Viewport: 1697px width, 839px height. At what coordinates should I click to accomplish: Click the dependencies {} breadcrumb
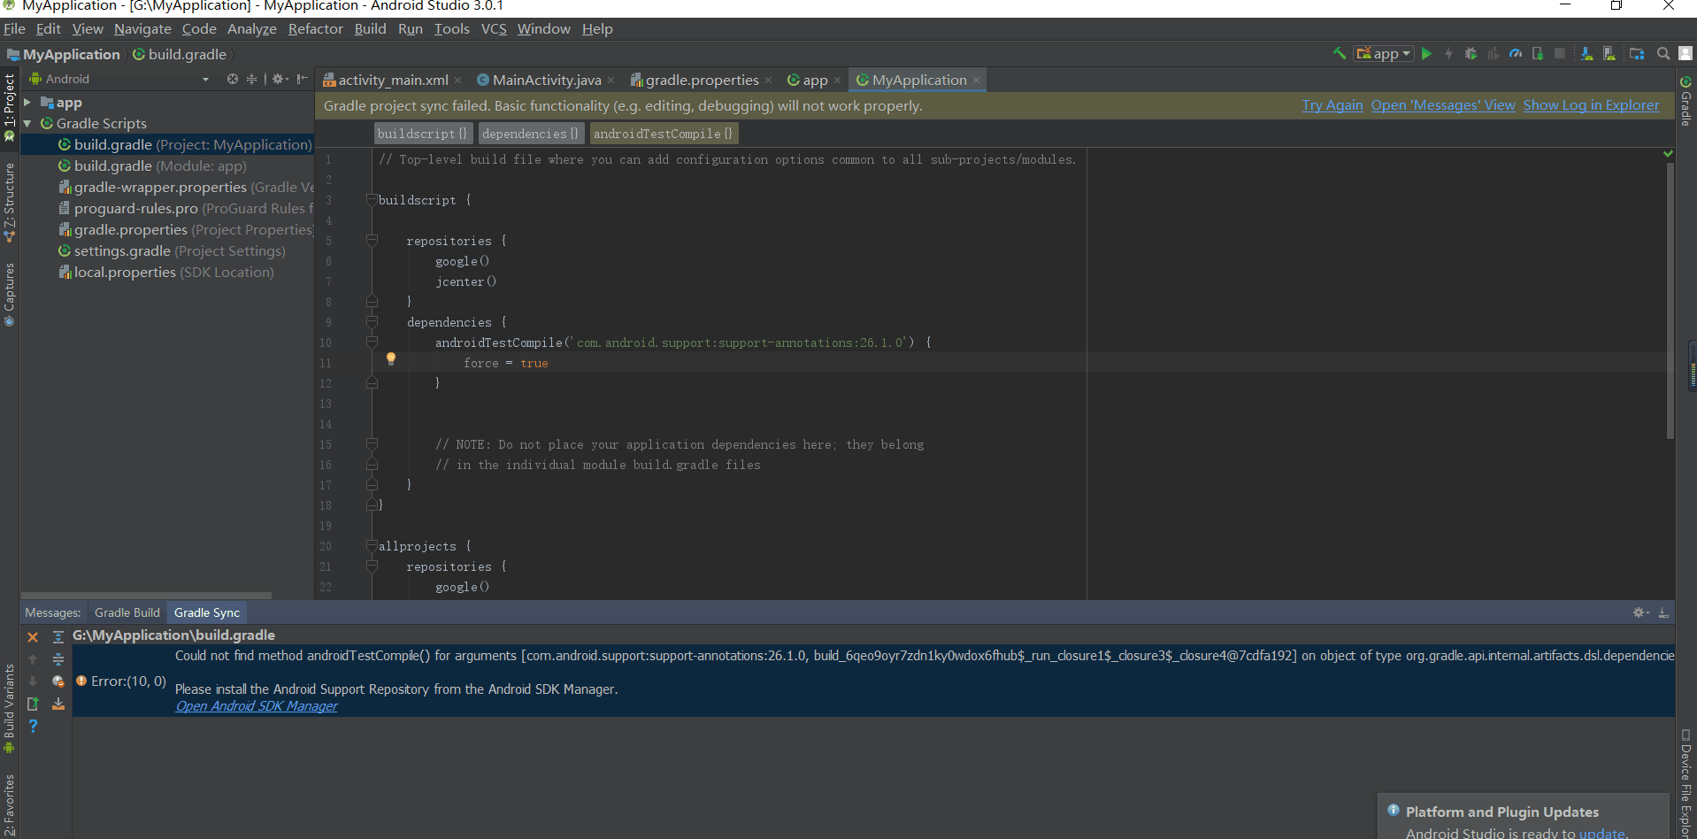point(531,134)
